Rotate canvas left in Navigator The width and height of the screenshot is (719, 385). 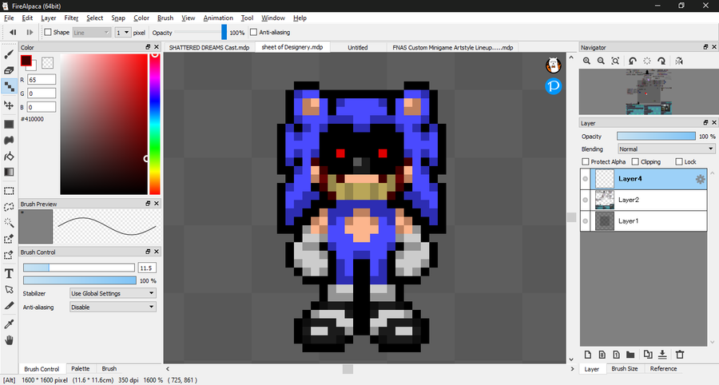click(633, 61)
